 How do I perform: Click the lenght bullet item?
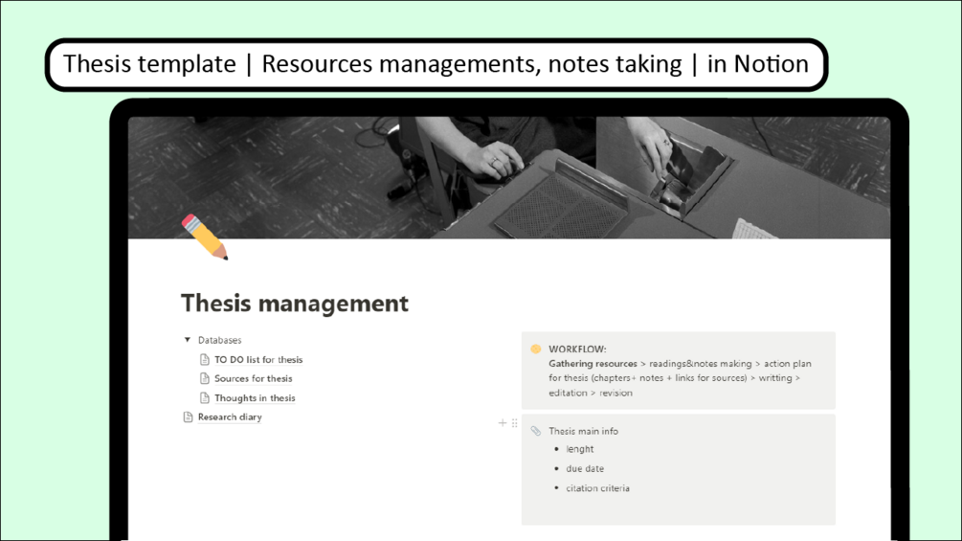pos(580,449)
